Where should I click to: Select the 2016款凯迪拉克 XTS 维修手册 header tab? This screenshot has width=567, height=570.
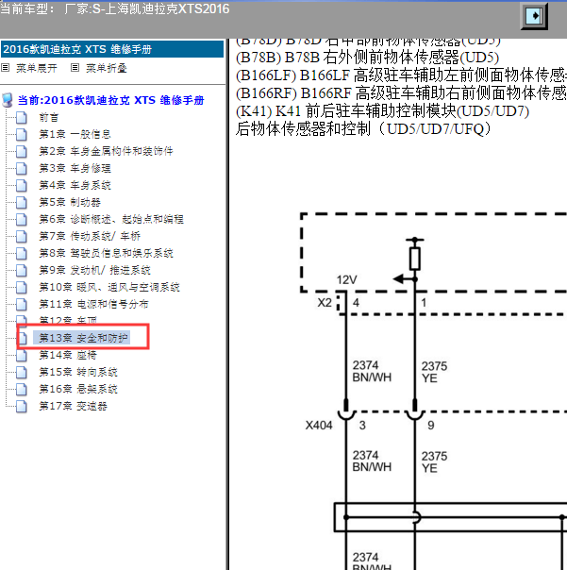click(112, 49)
